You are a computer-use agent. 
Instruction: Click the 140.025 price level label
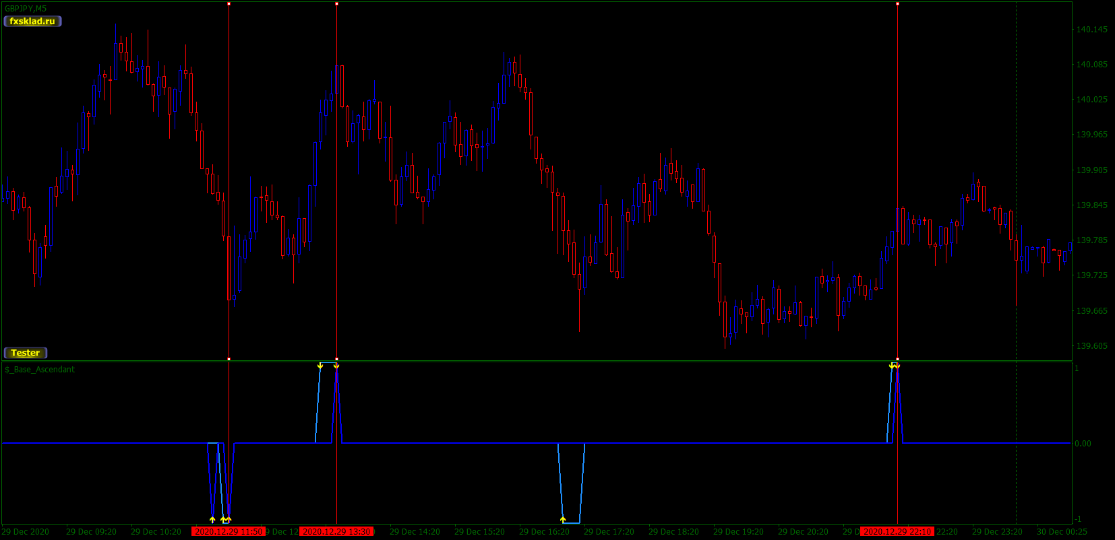tap(1091, 100)
